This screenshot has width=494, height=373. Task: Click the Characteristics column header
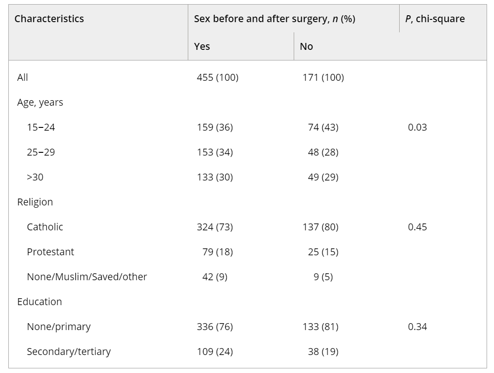coord(49,19)
